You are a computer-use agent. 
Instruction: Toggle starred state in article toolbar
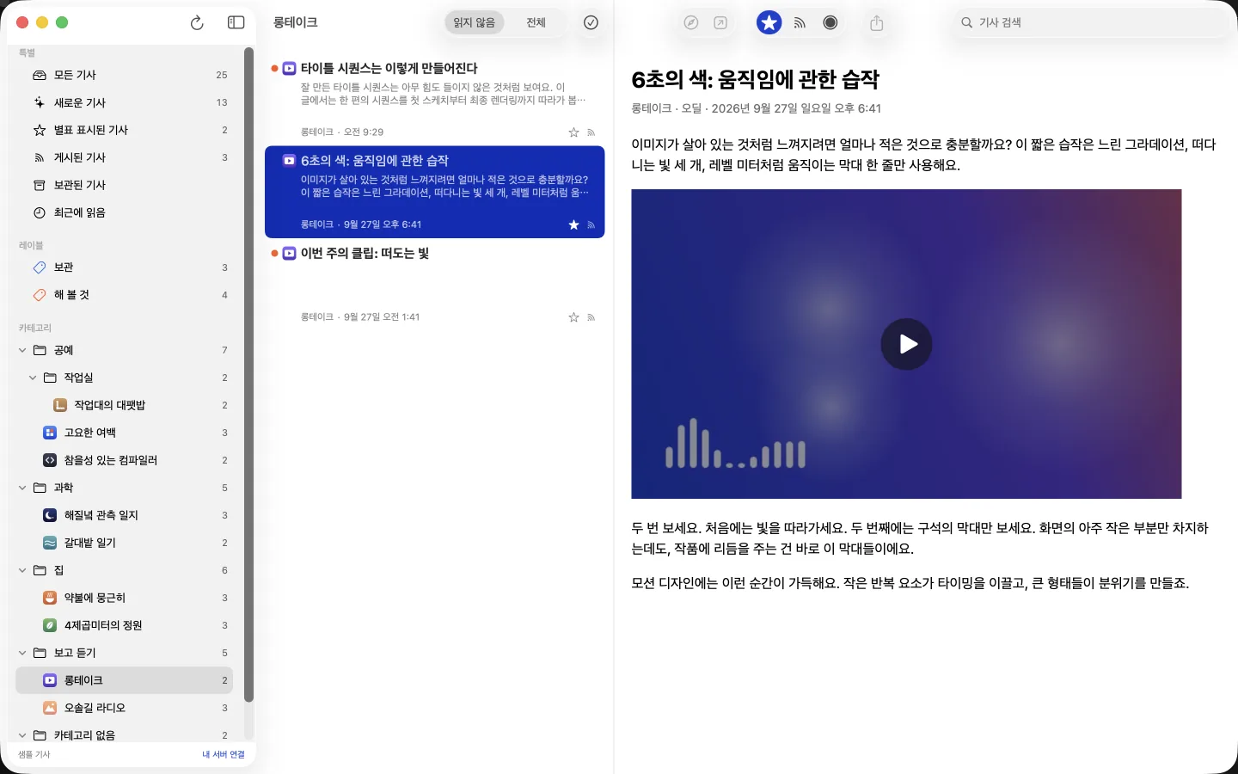pos(769,23)
